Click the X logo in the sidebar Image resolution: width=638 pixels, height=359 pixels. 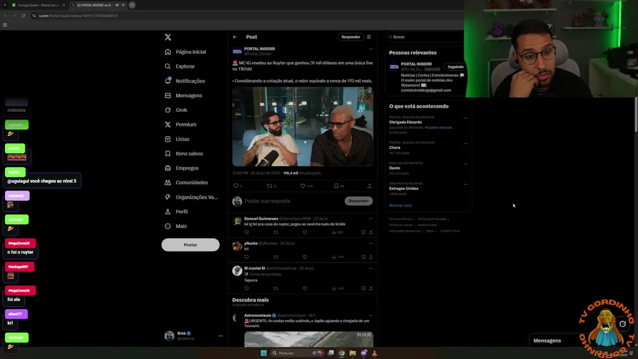coord(168,37)
